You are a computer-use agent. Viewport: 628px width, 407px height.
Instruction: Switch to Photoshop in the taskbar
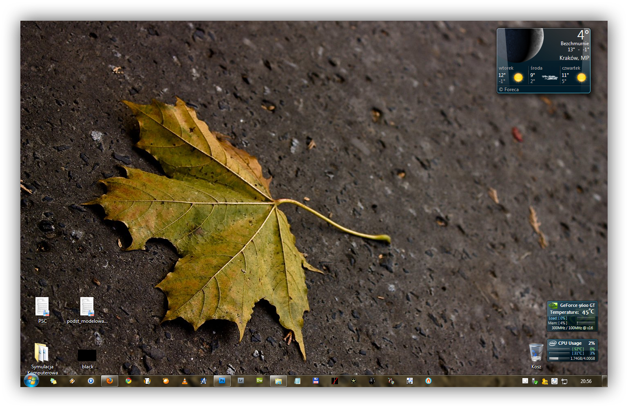[x=222, y=381]
